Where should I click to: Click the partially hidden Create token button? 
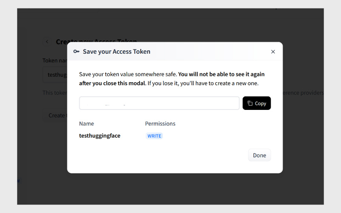pos(56,115)
